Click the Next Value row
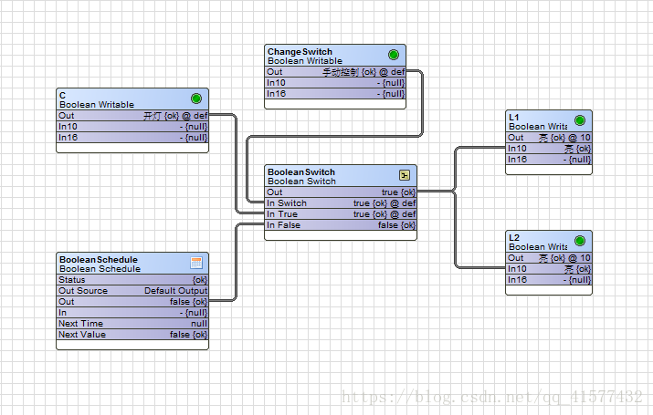The height and width of the screenshot is (415, 653). click(x=132, y=335)
